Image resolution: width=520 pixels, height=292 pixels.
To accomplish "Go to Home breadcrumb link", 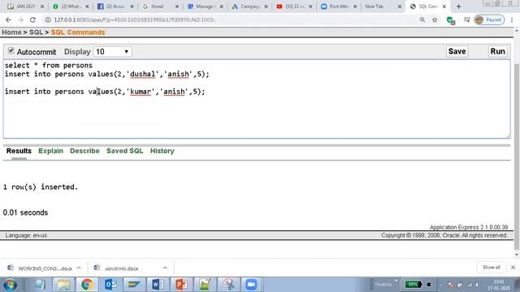I will pos(11,32).
